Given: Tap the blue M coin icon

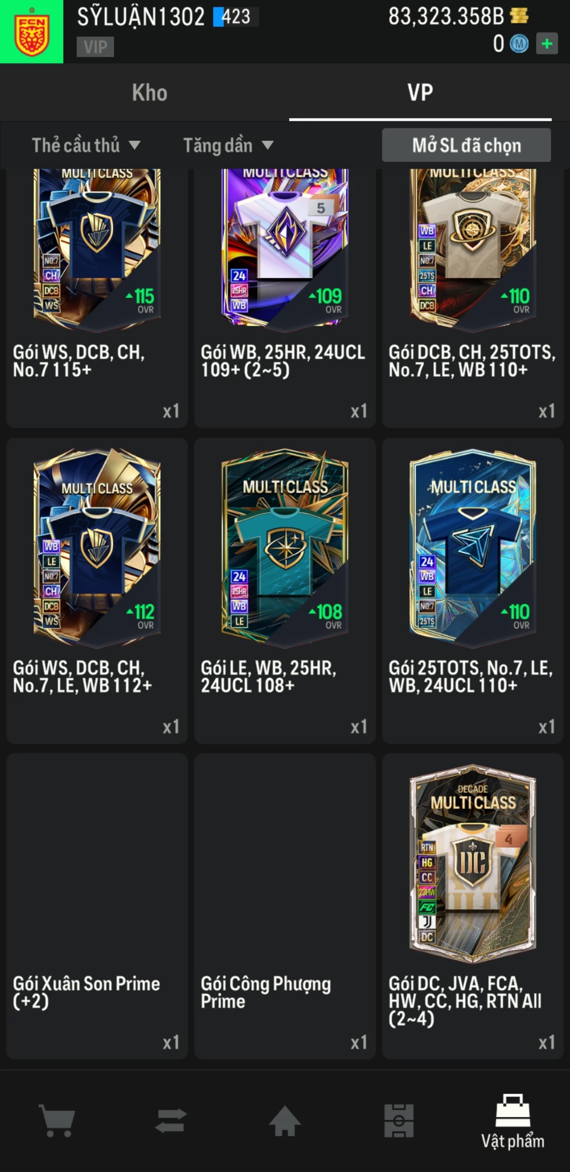Looking at the screenshot, I should [519, 43].
